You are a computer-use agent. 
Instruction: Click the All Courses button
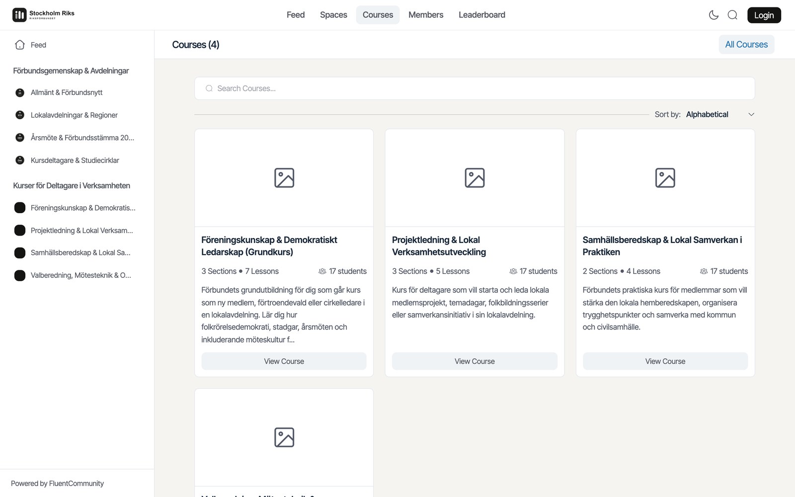point(746,45)
